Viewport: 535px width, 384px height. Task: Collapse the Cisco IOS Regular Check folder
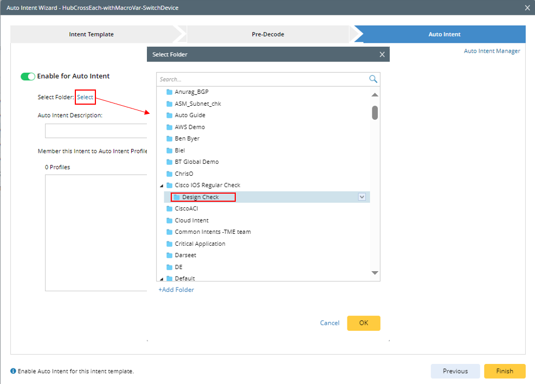click(162, 185)
